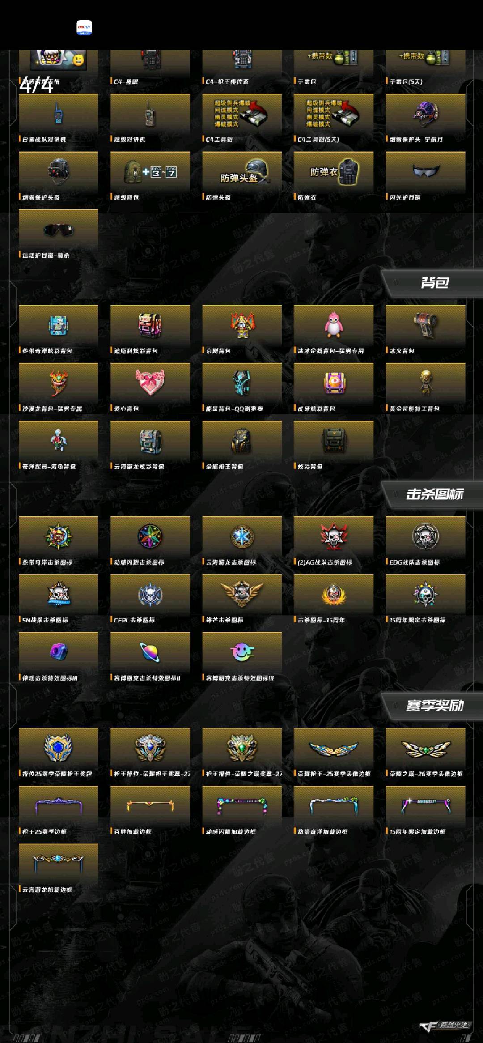Select the 冰火背包 item

(x=425, y=330)
